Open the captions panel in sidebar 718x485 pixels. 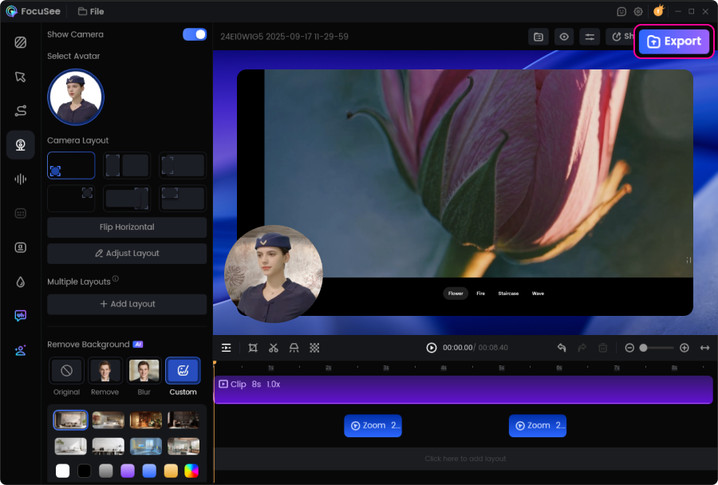(x=21, y=214)
